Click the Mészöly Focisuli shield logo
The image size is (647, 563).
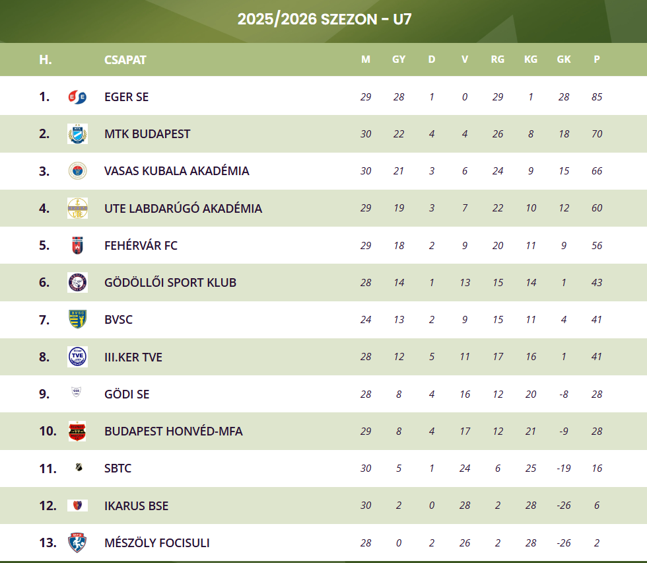pos(77,543)
